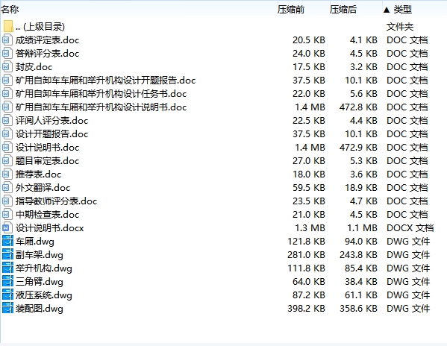Click the DWG icon for 三角臂.dwg
The height and width of the screenshot is (346, 447).
(7, 281)
